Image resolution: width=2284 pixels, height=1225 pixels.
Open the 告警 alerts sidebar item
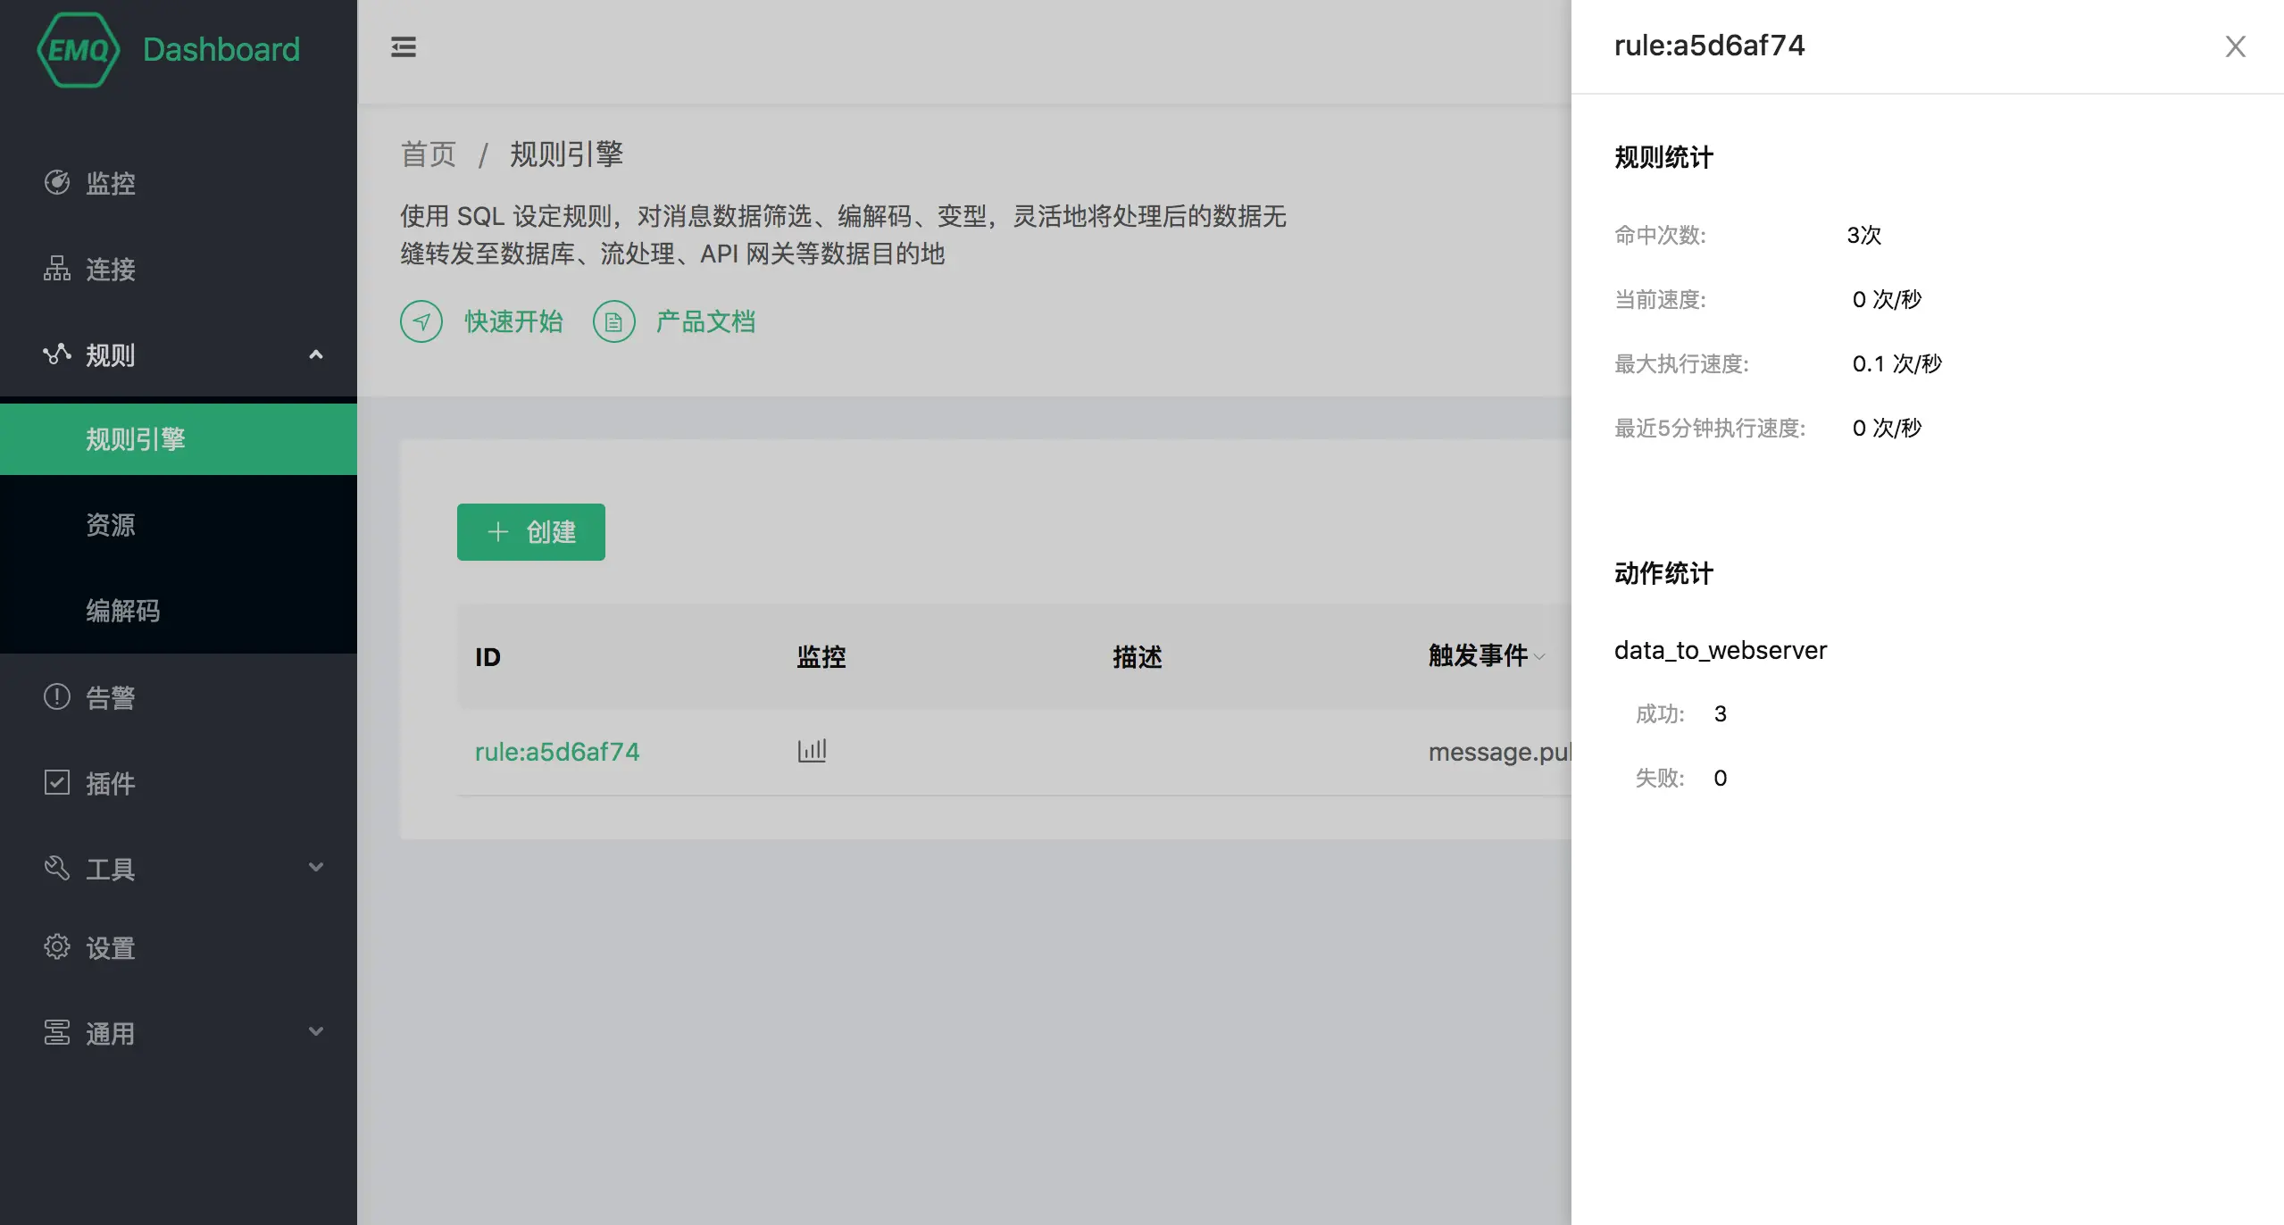click(110, 697)
